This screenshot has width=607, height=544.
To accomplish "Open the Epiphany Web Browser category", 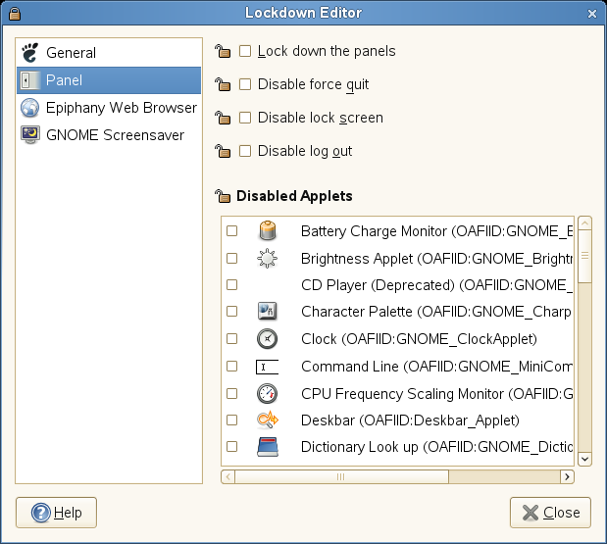I will coord(109,108).
